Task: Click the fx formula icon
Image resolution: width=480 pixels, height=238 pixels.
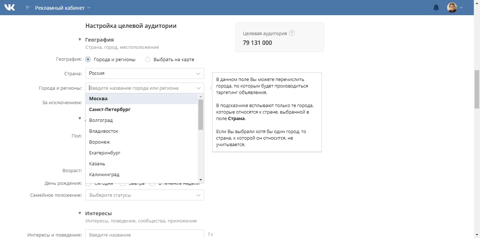Action: [x=211, y=234]
